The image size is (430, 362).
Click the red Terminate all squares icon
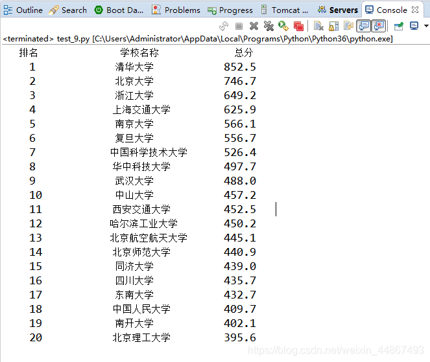click(298, 26)
